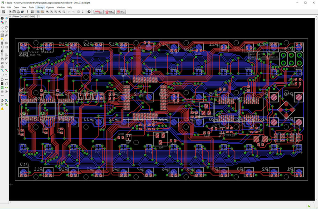Select the Wire line tool
Viewport: 318px width, 209px height.
[2, 75]
